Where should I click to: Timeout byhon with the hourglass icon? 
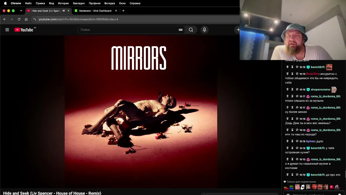pos(292,141)
